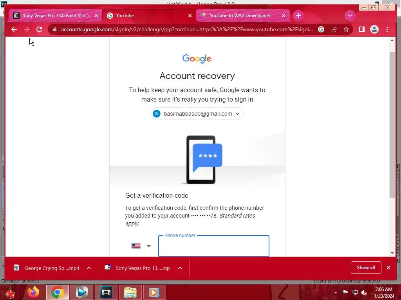The image size is (401, 300).
Task: Launch Firefox from the taskbar
Action: coord(34,292)
